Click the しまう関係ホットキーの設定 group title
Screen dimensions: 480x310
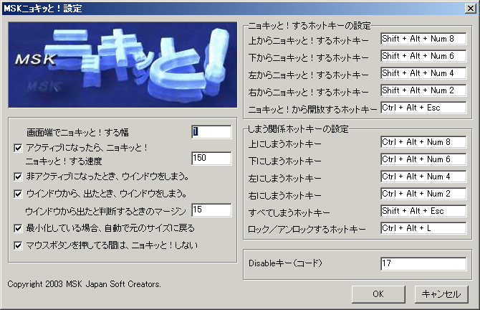pyautogui.click(x=298, y=129)
